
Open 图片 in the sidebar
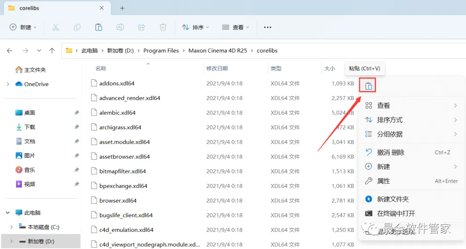pos(25,156)
